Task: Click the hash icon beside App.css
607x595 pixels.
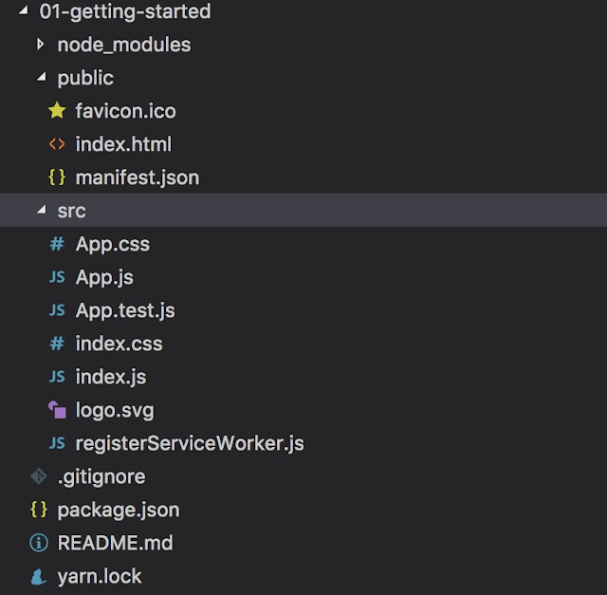Action: point(57,244)
